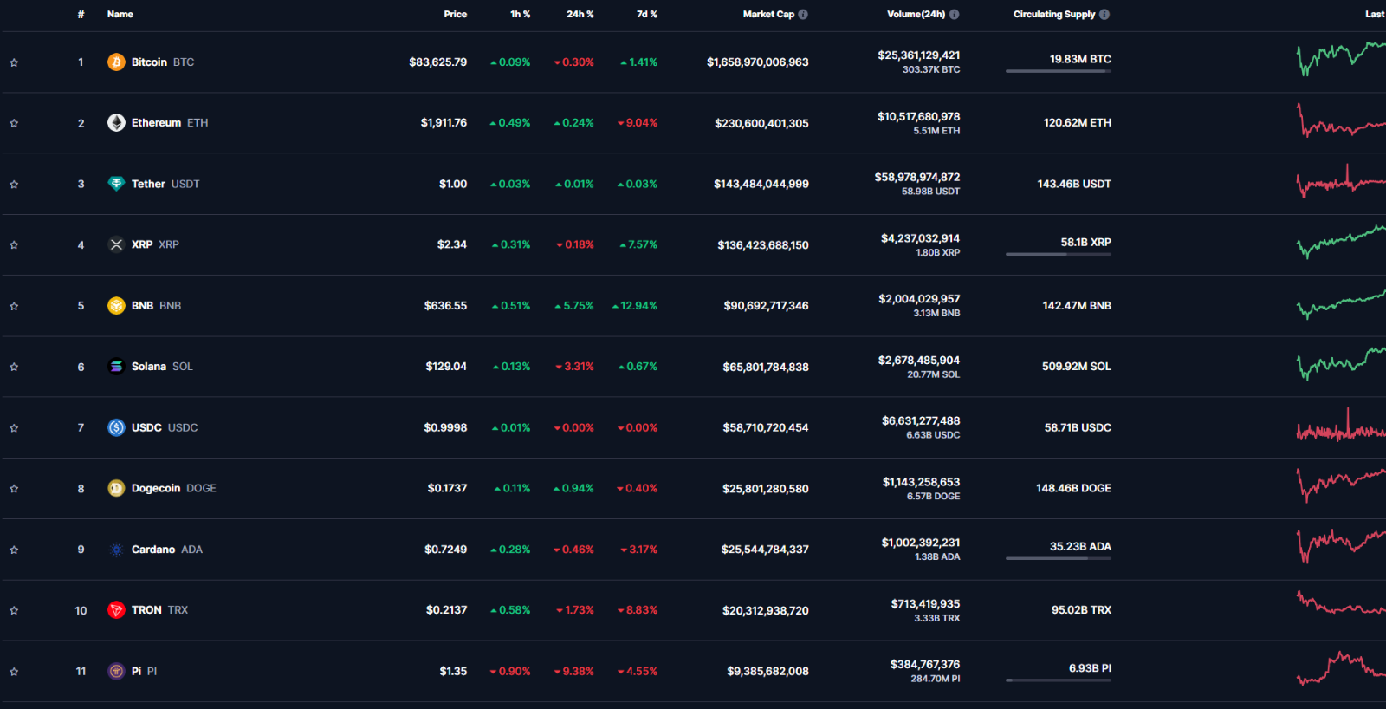The height and width of the screenshot is (709, 1386).
Task: Open the Dogecoin DOGE name link
Action: click(x=174, y=488)
